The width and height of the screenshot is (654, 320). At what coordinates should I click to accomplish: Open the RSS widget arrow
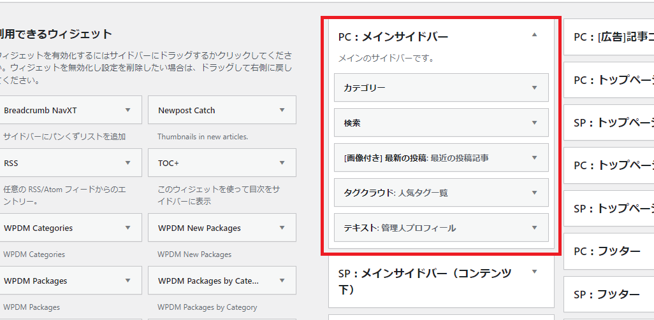(x=128, y=163)
